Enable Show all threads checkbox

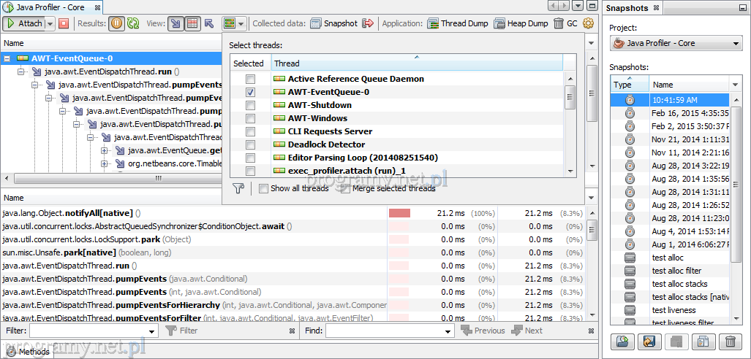264,188
